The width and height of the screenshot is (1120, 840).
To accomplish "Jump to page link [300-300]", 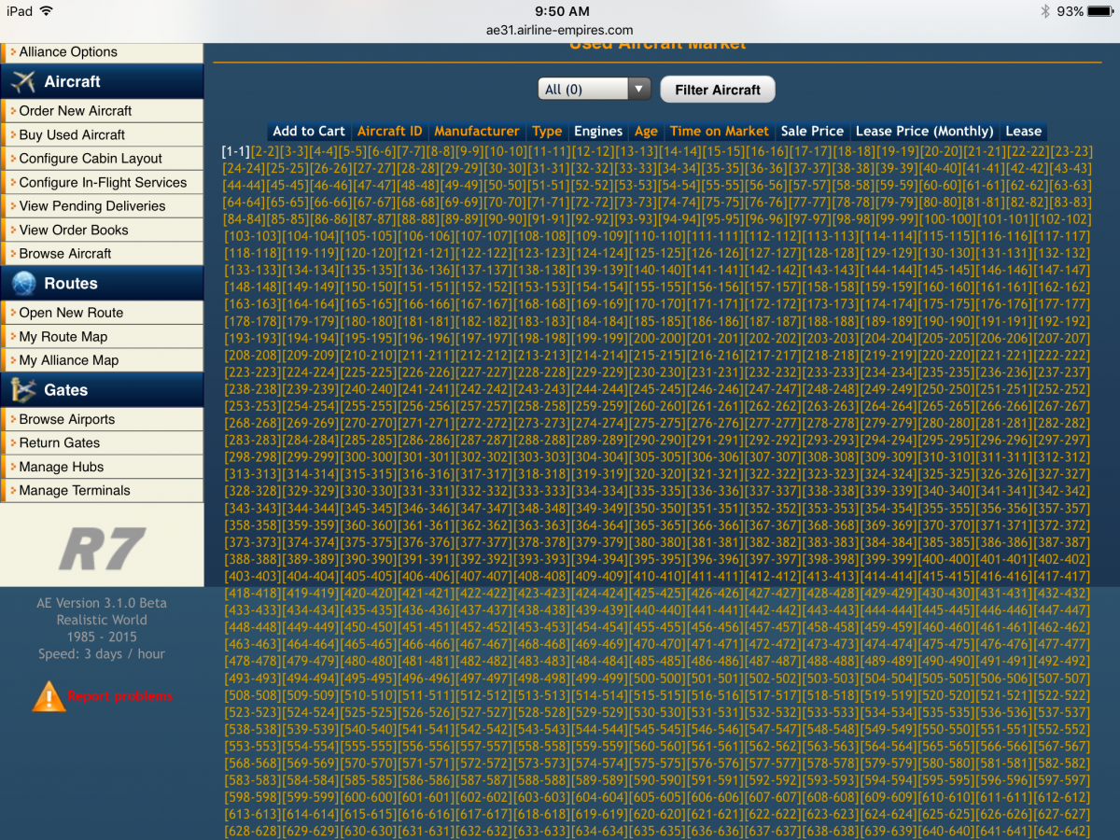I will (x=369, y=457).
